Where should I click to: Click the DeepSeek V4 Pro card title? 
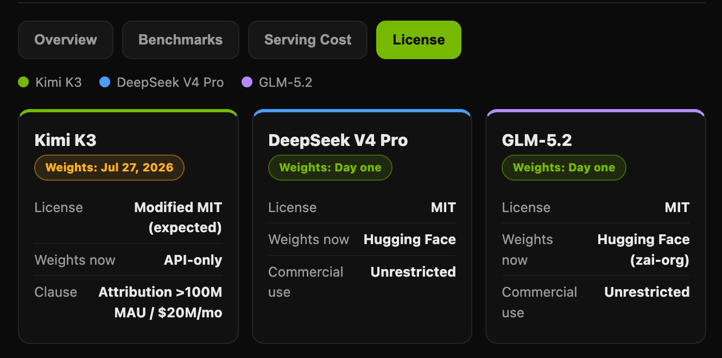338,140
